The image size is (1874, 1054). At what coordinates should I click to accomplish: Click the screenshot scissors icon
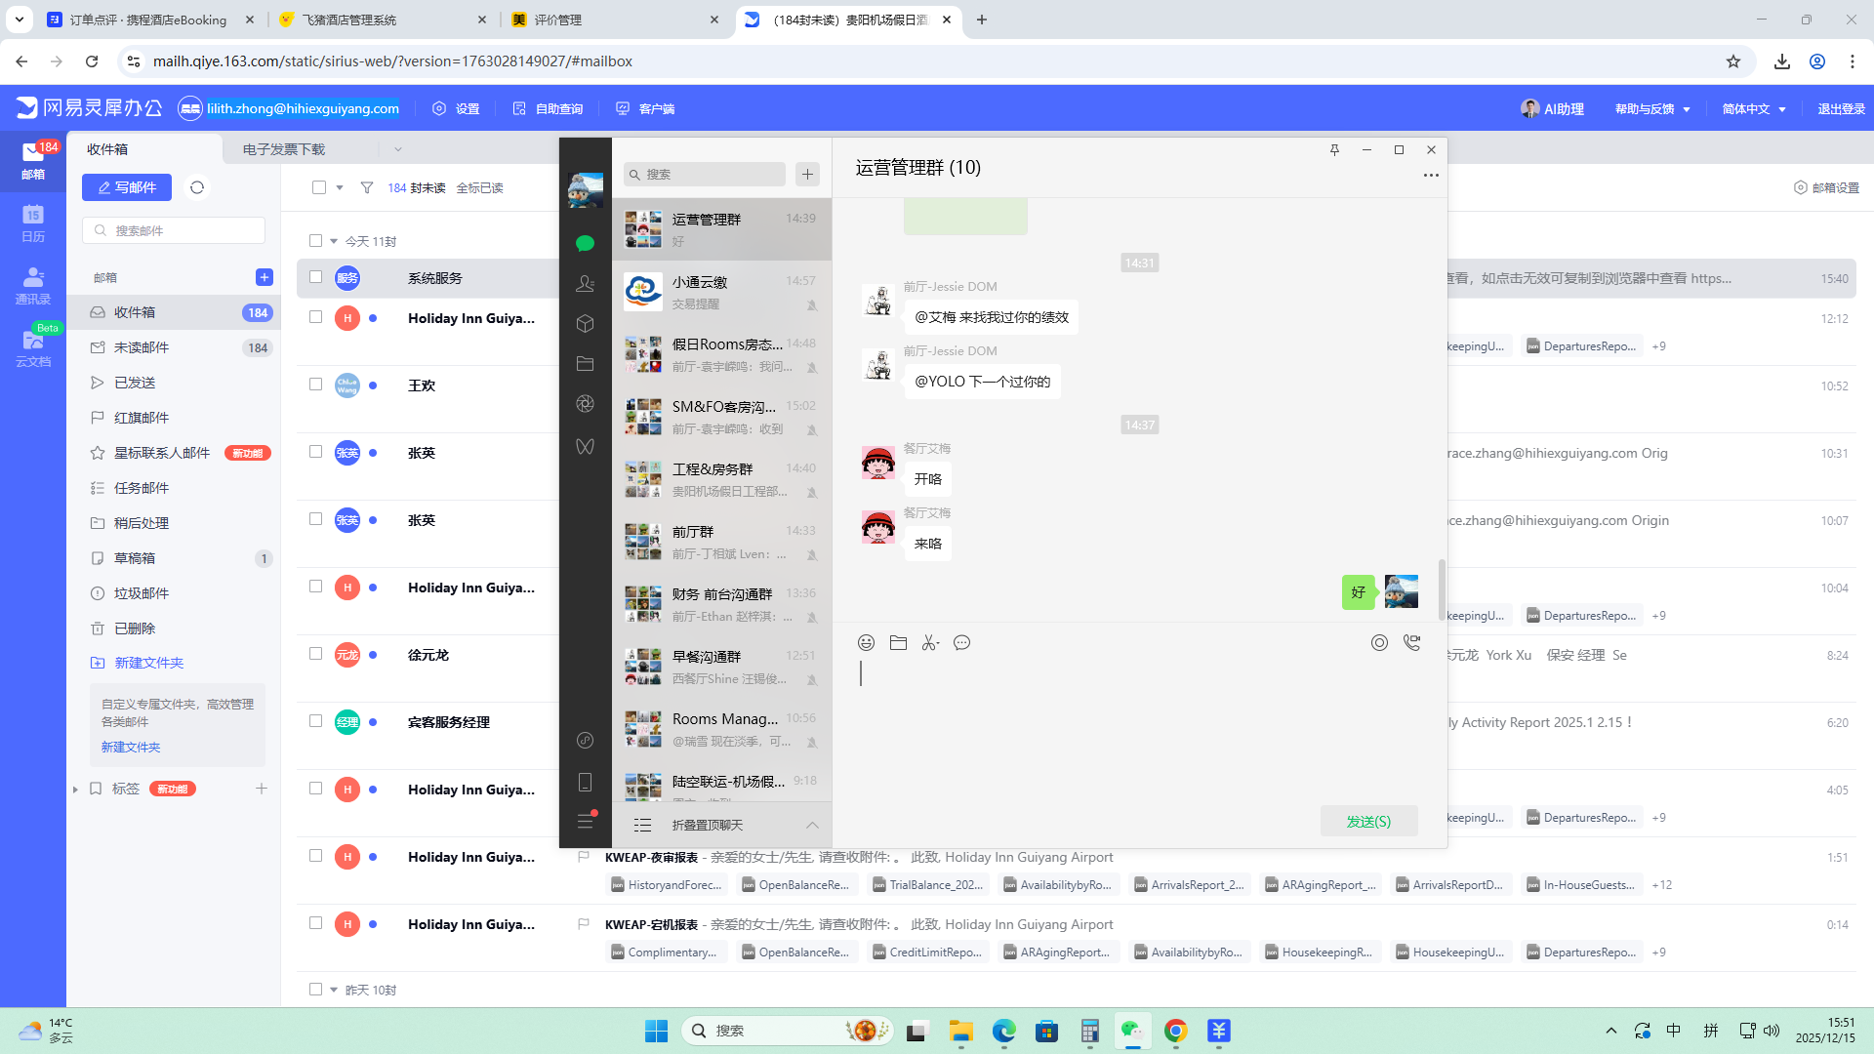[x=930, y=642]
